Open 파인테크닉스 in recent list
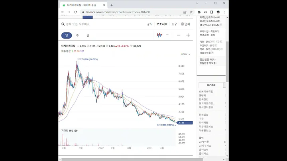 coord(206,127)
